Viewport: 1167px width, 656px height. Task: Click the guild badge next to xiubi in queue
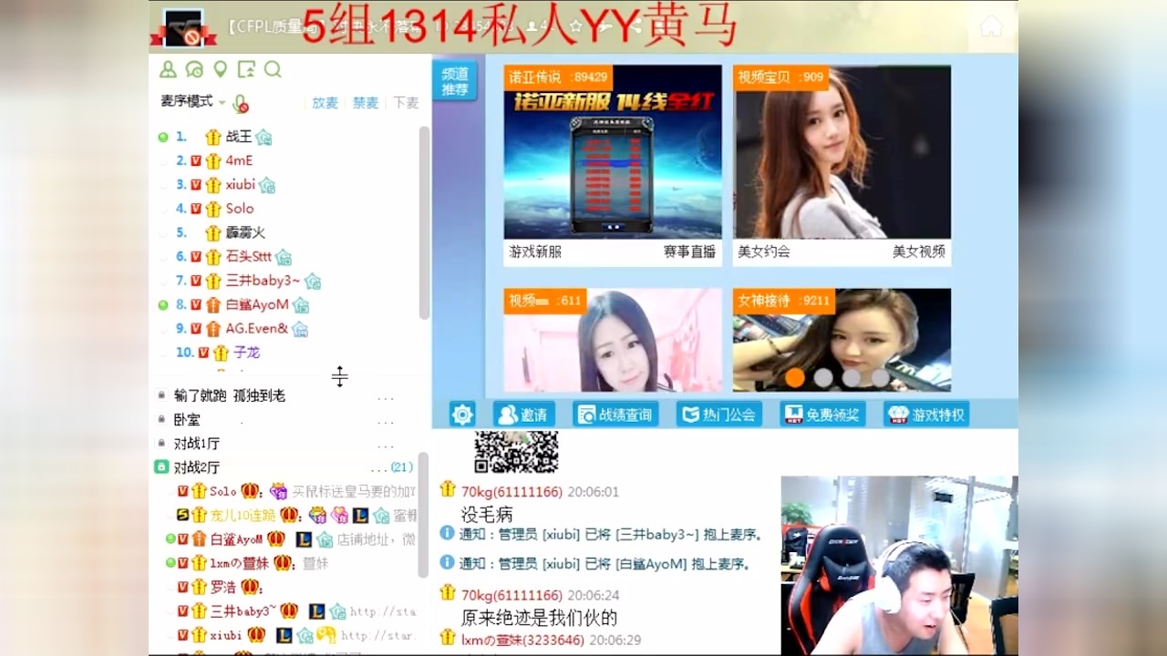point(266,185)
